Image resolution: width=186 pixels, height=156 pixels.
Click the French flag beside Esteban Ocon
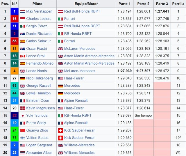[x=23, y=101]
